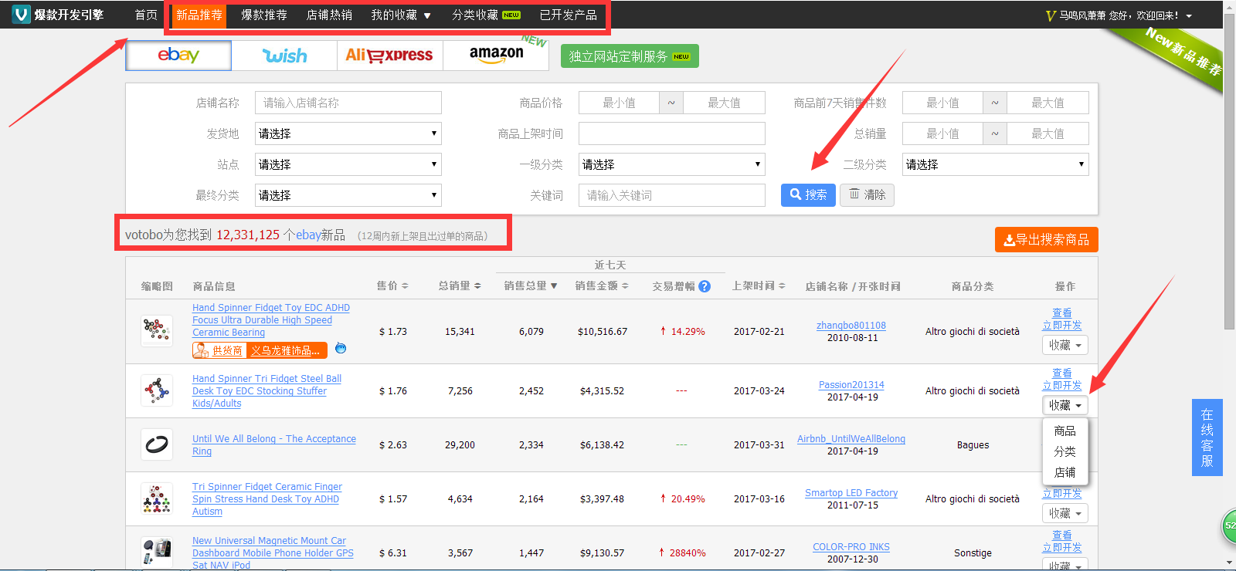Switch to 新品推荐 tab
The height and width of the screenshot is (571, 1236).
(199, 15)
